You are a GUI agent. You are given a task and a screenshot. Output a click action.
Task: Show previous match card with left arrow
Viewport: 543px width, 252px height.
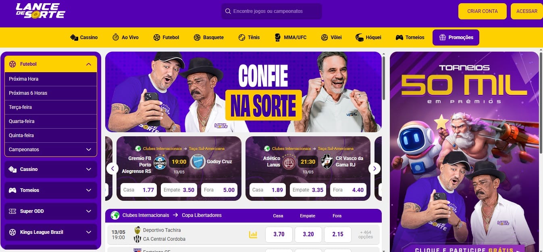coord(112,169)
